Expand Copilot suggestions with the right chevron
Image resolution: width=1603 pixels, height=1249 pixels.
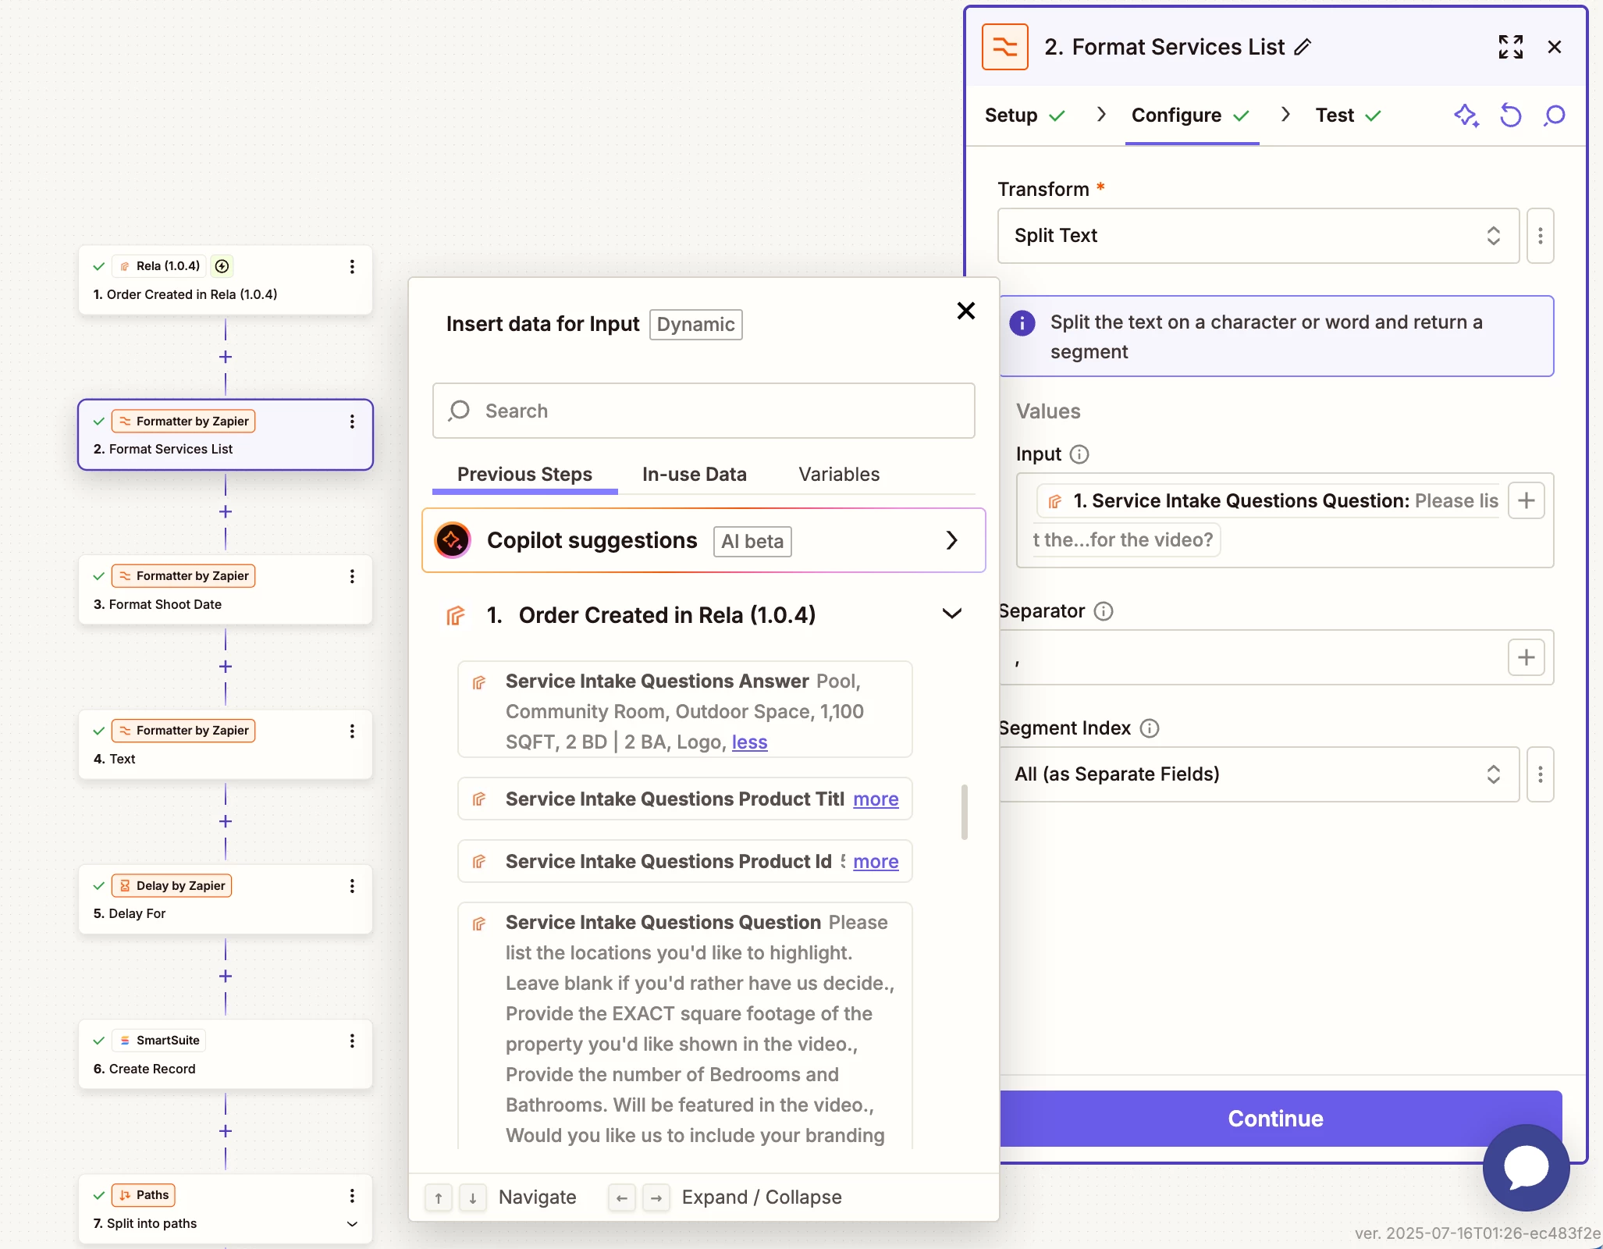952,540
